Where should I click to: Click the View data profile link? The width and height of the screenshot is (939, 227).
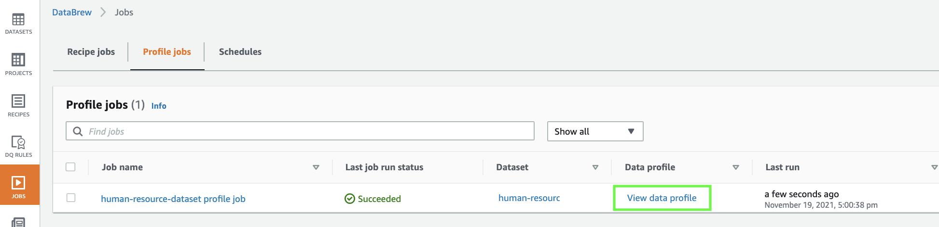coord(662,198)
